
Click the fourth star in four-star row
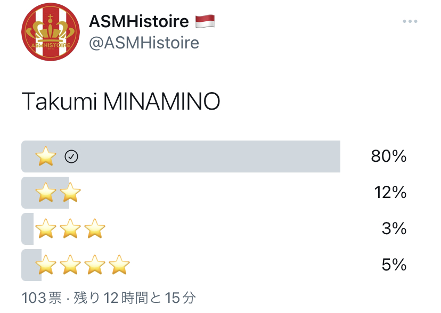coord(119,265)
